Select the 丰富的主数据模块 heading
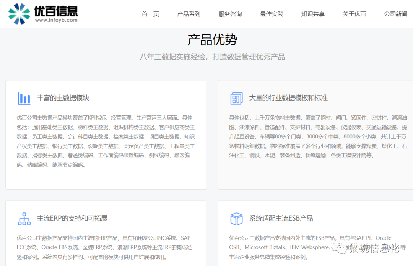This screenshot has width=413, height=266. click(63, 98)
